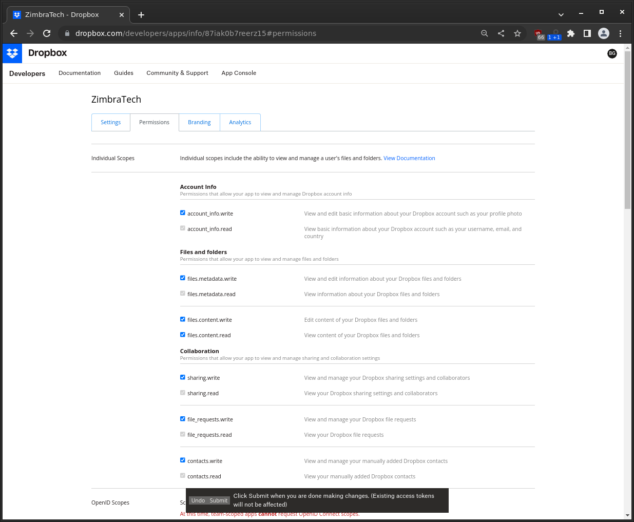Switch to the Branding tab
634x522 pixels.
199,122
